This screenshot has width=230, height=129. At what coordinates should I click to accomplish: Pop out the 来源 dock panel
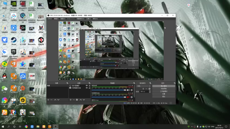[x=89, y=83]
